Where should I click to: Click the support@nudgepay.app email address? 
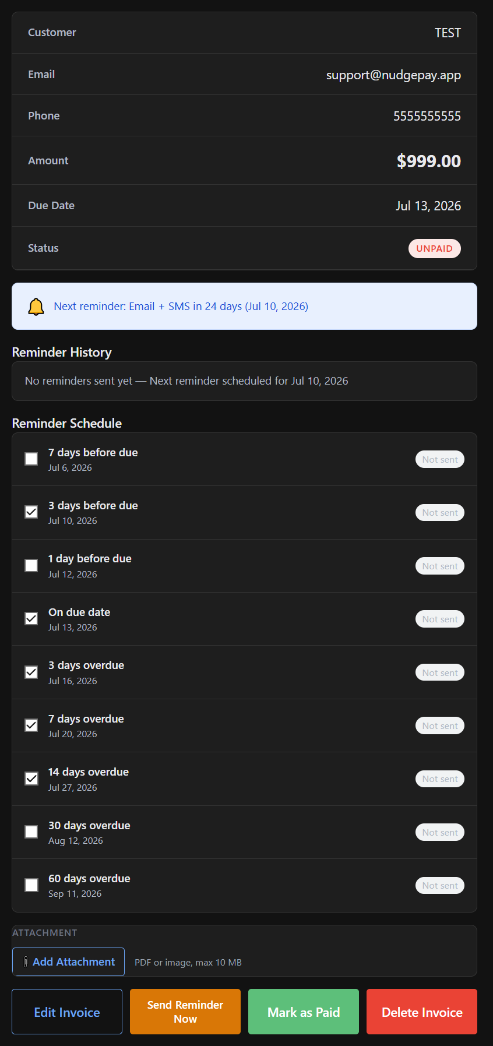coord(393,75)
